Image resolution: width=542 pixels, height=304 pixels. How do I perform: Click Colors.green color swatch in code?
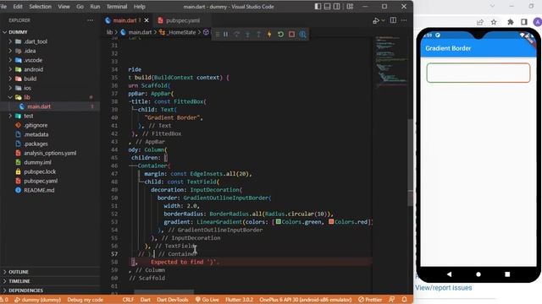point(278,221)
